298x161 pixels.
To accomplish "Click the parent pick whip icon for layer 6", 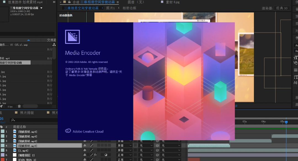I will [x=157, y=155].
